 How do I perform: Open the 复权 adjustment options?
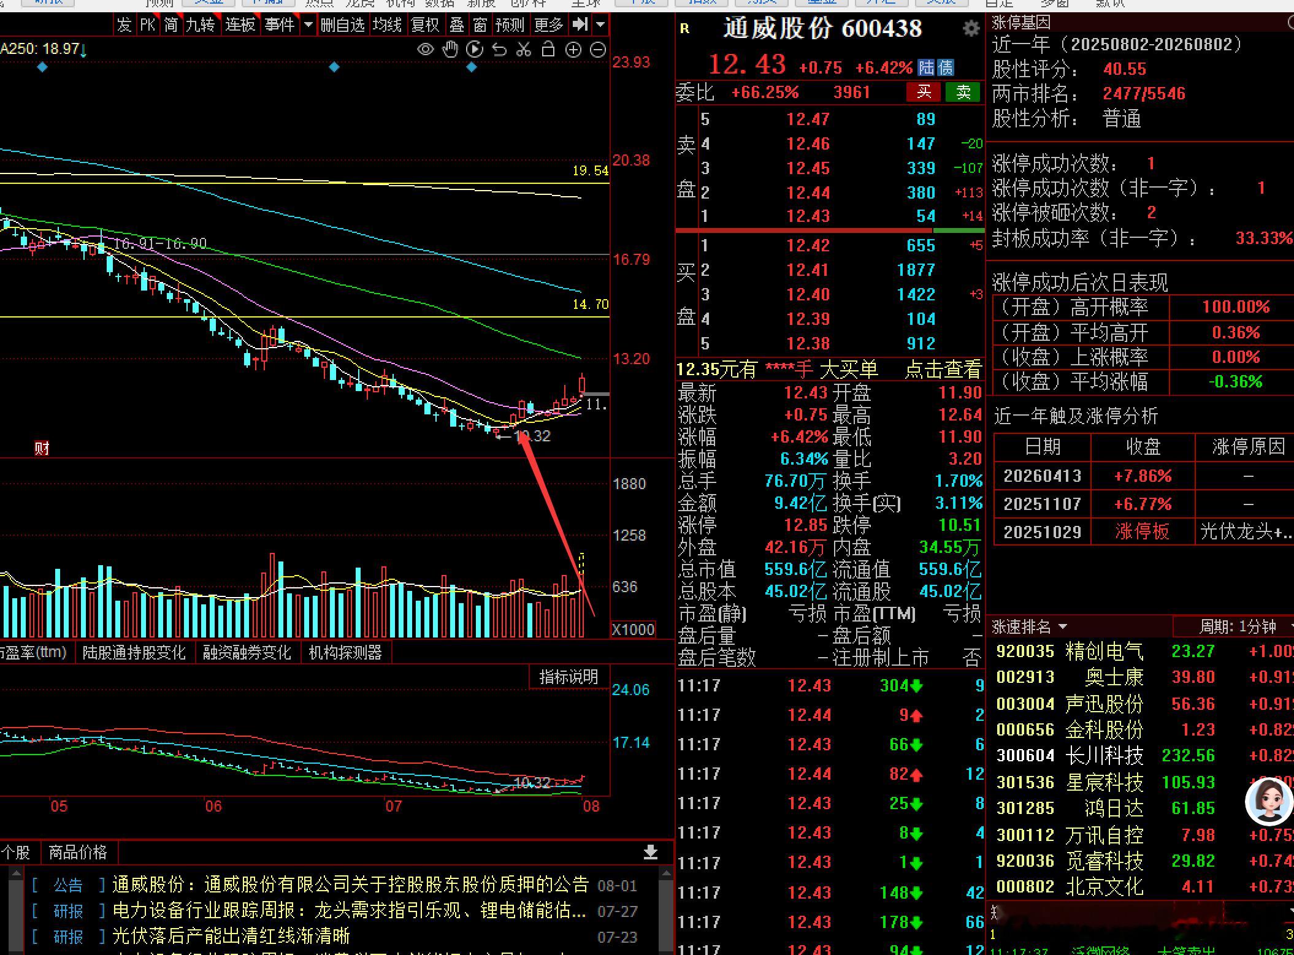426,25
